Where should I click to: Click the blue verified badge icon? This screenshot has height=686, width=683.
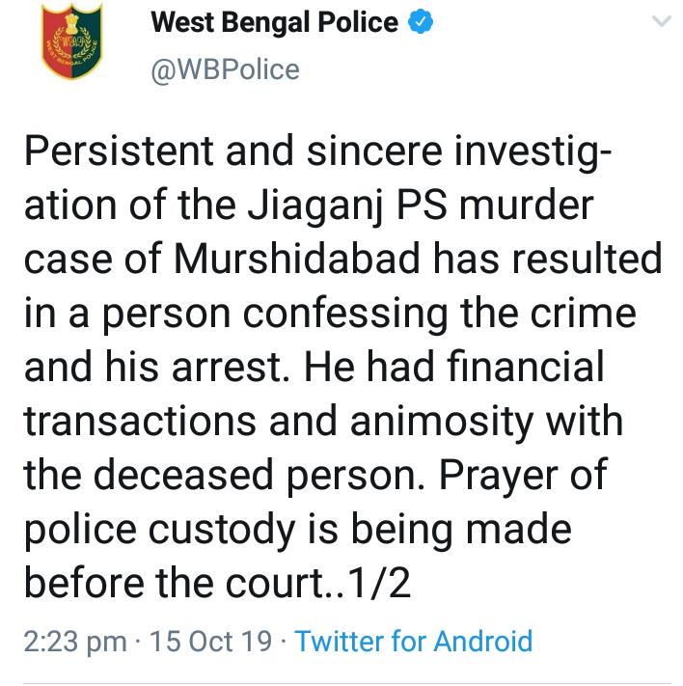(421, 22)
